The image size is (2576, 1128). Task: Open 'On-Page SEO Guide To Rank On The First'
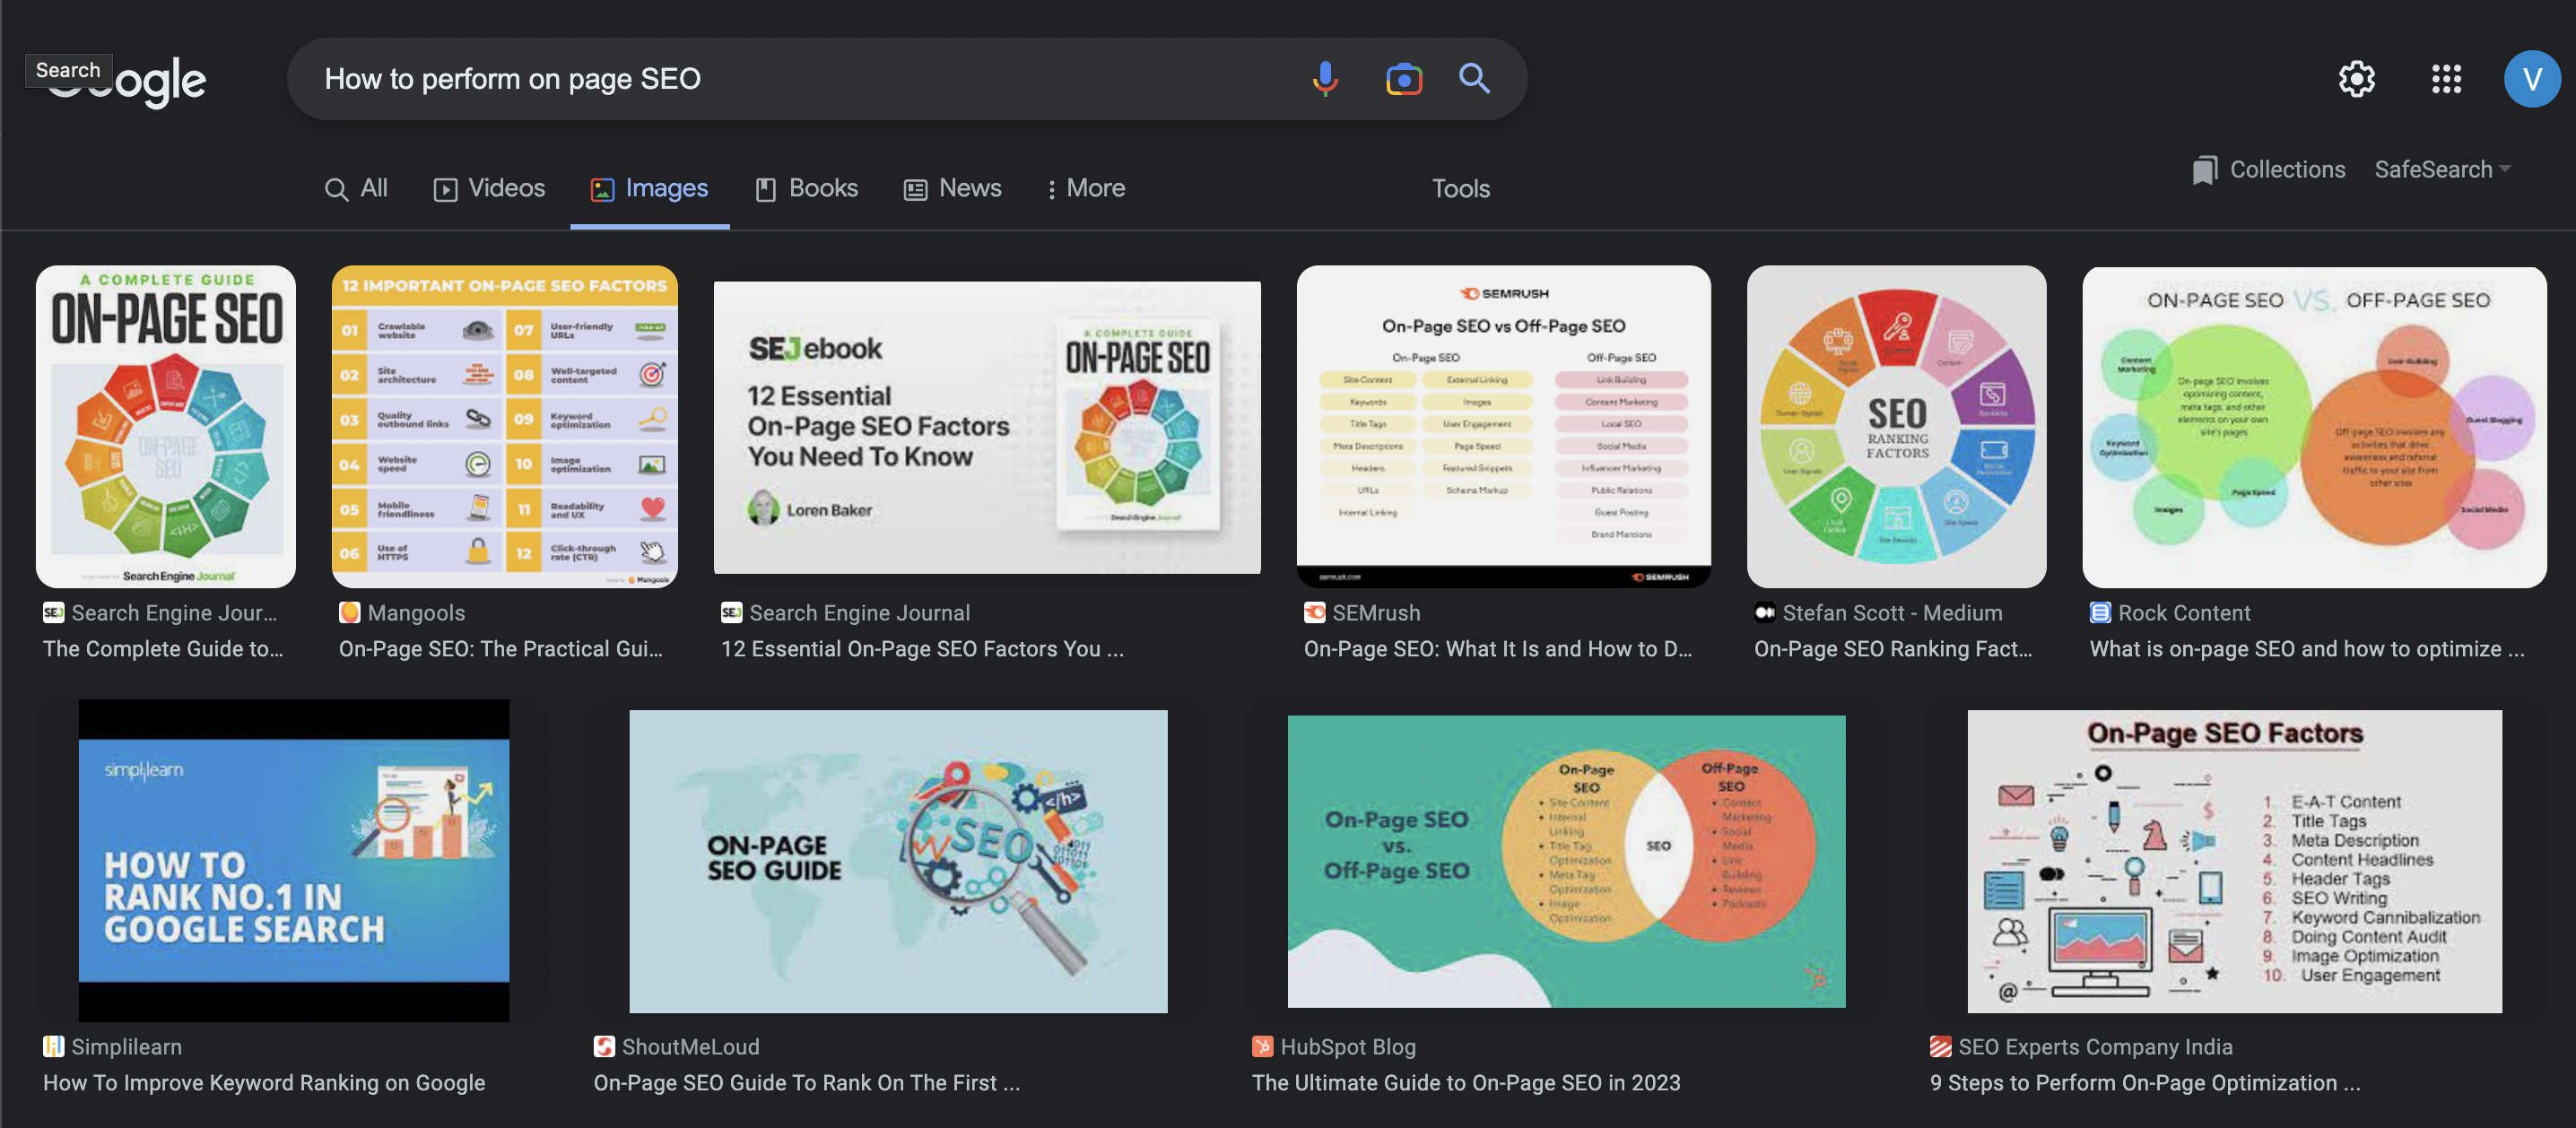807,1083
